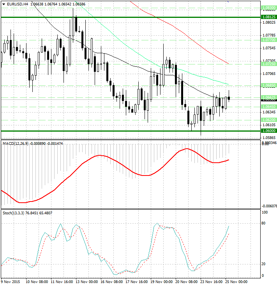This screenshot has width=277, height=285.
Task: Click the 20 Nov 08:00 time label
Action: [186, 282]
